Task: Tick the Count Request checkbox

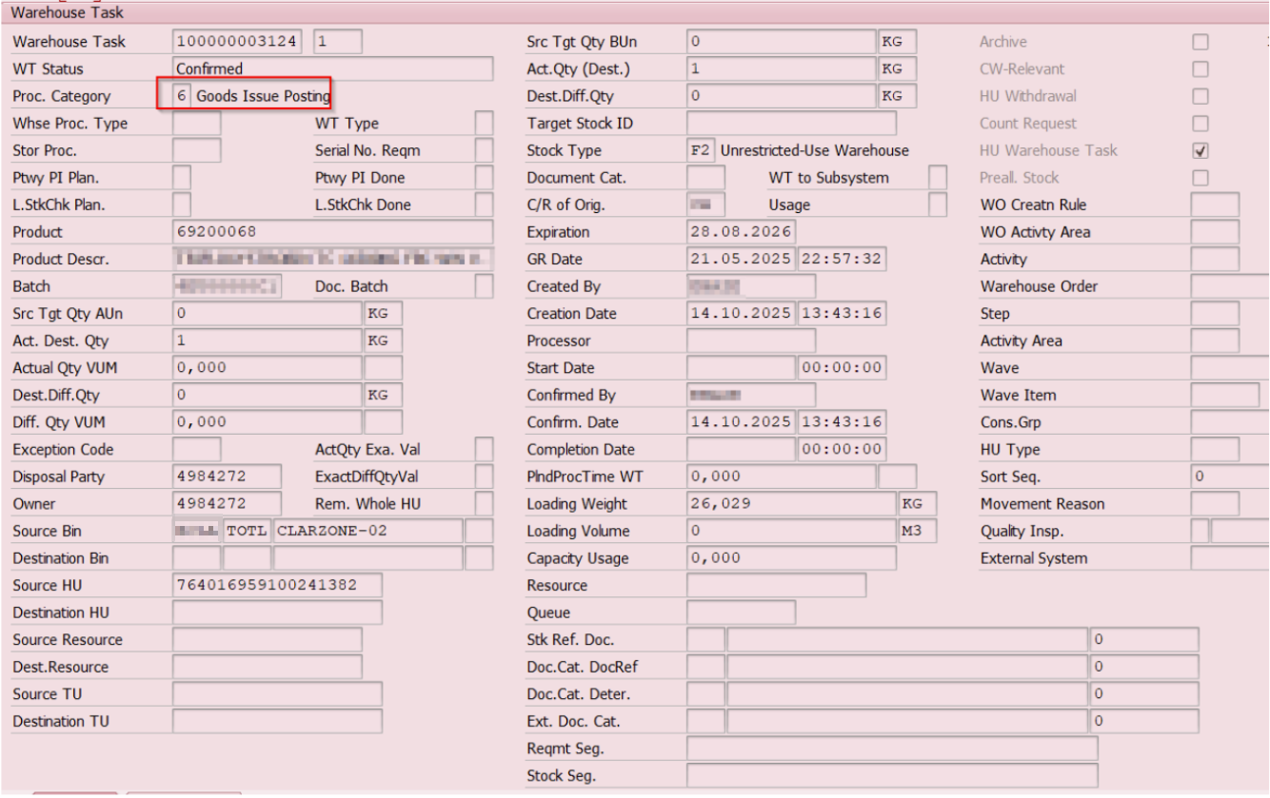Action: (x=1201, y=124)
